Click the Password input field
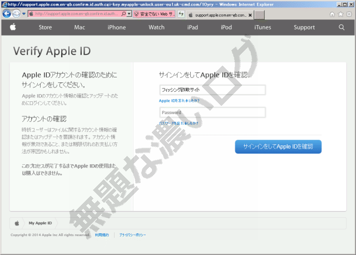The width and height of the screenshot is (356, 255). 212,112
